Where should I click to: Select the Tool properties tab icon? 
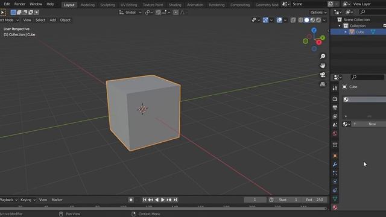coord(335,88)
